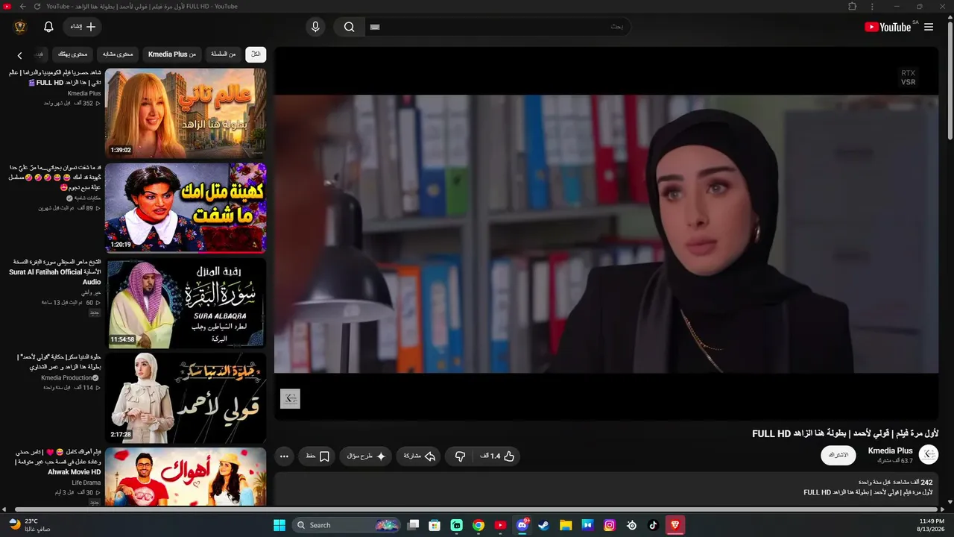The width and height of the screenshot is (954, 537).
Task: Open the browser extensions puzzle icon
Action: [x=853, y=7]
